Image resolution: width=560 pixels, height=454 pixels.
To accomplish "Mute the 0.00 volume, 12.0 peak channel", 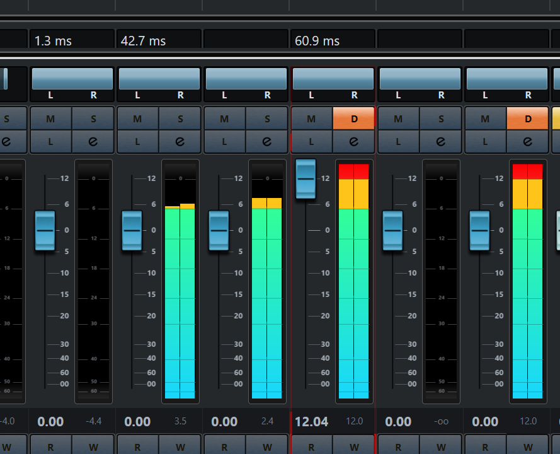I will point(486,119).
